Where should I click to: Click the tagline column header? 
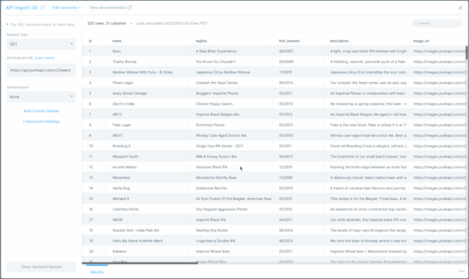201,41
